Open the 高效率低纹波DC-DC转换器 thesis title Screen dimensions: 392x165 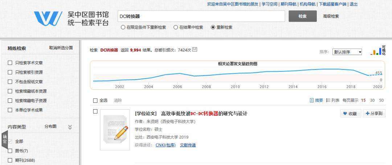(204, 114)
